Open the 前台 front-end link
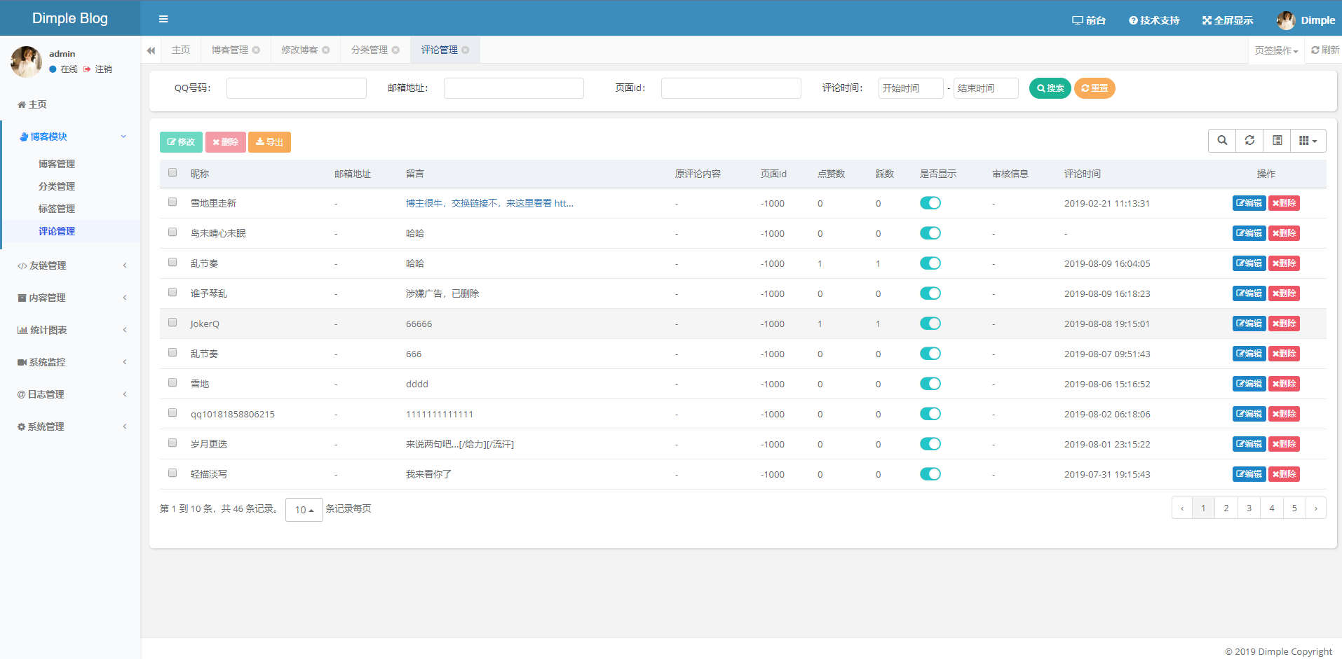Image resolution: width=1342 pixels, height=659 pixels. point(1089,20)
